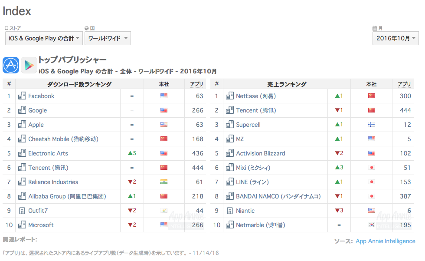This screenshot has width=425, height=261.
Task: Click the building icon beside Reliance Industries
Action: coord(22,182)
